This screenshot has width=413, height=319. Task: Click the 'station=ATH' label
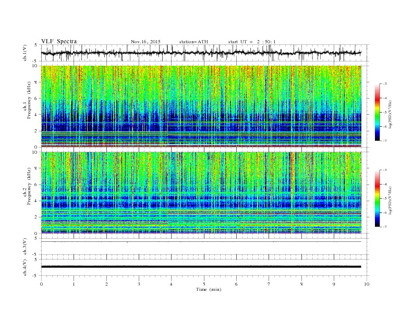pyautogui.click(x=193, y=42)
